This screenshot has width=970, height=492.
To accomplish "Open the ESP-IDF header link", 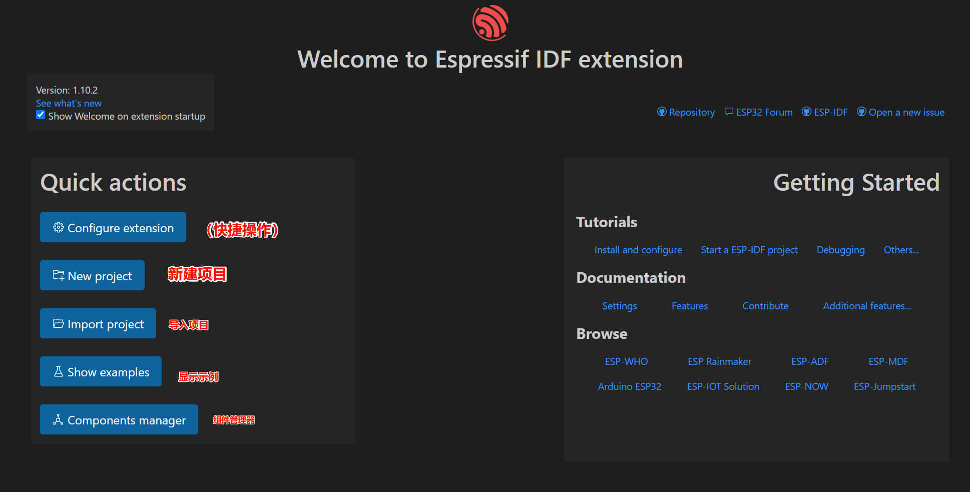I will (x=830, y=113).
